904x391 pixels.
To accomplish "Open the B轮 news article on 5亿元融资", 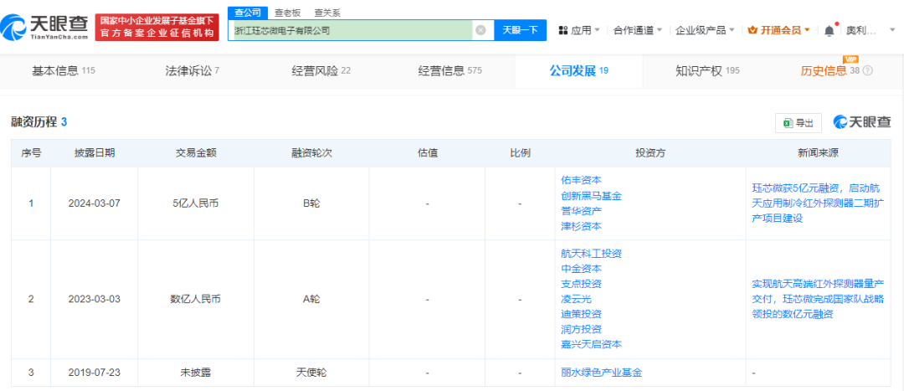I will [816, 203].
